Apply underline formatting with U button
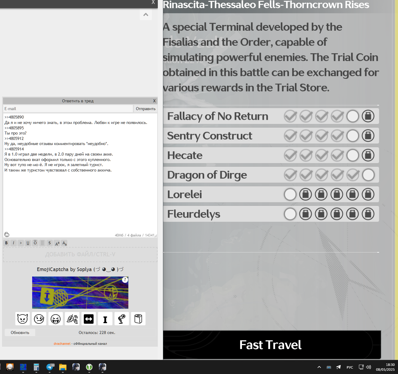This screenshot has height=374, width=398. point(28,243)
